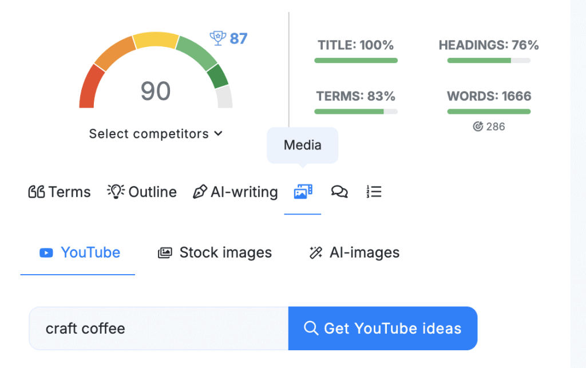Click the trophy score icon
586x368 pixels.
(217, 38)
